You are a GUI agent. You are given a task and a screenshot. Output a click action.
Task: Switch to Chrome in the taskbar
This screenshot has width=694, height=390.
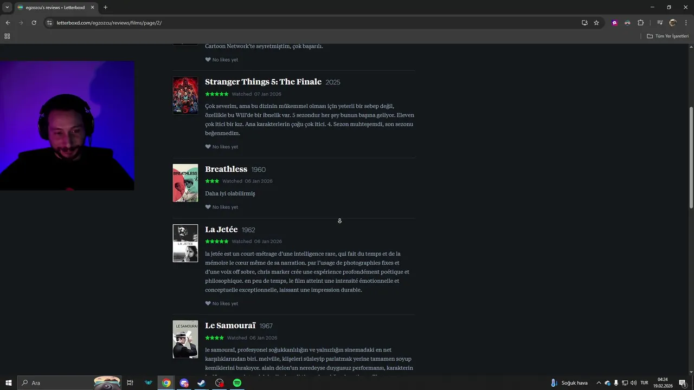tap(166, 383)
